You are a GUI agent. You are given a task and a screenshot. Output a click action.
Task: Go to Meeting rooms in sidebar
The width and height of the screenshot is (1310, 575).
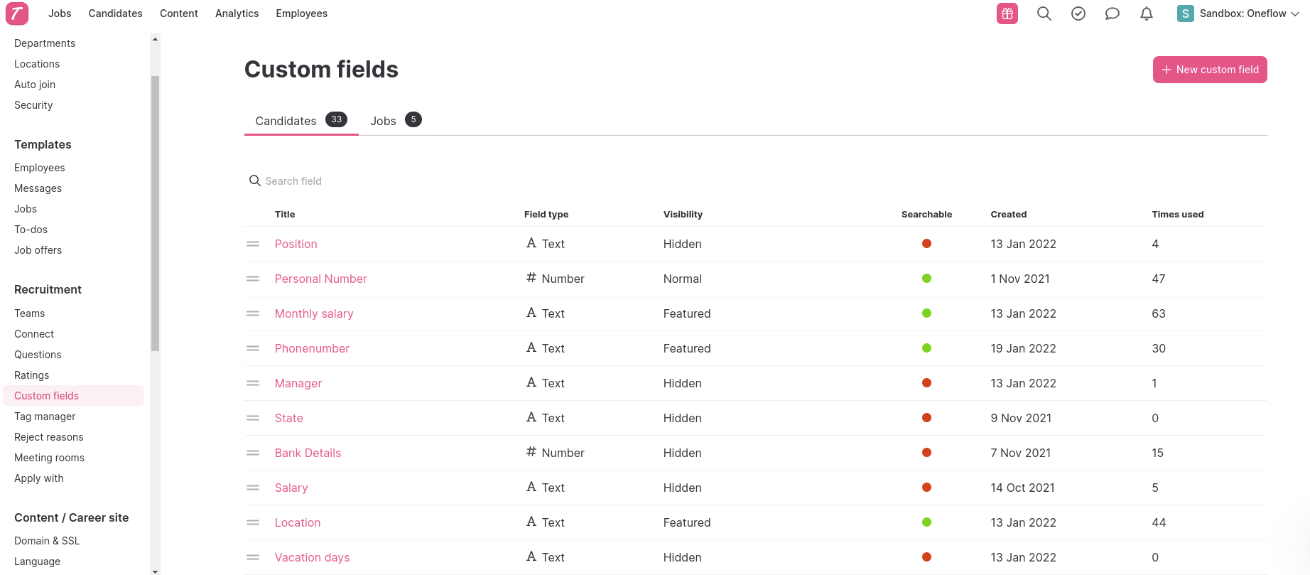click(49, 458)
